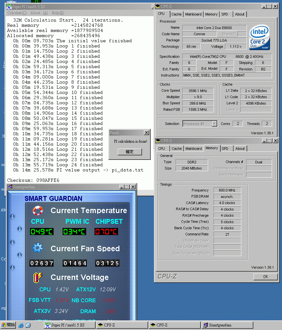Viewport: 282px width, 330px height.
Task: Click the Intel Core 2 Duo logo
Action: coord(259,37)
